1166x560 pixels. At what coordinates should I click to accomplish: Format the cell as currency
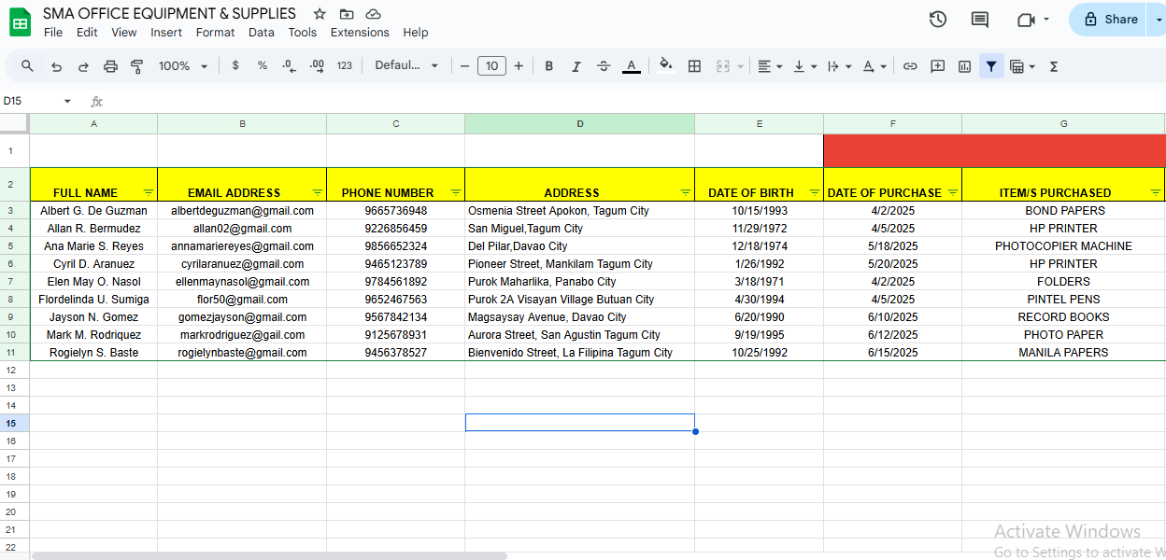pos(235,66)
